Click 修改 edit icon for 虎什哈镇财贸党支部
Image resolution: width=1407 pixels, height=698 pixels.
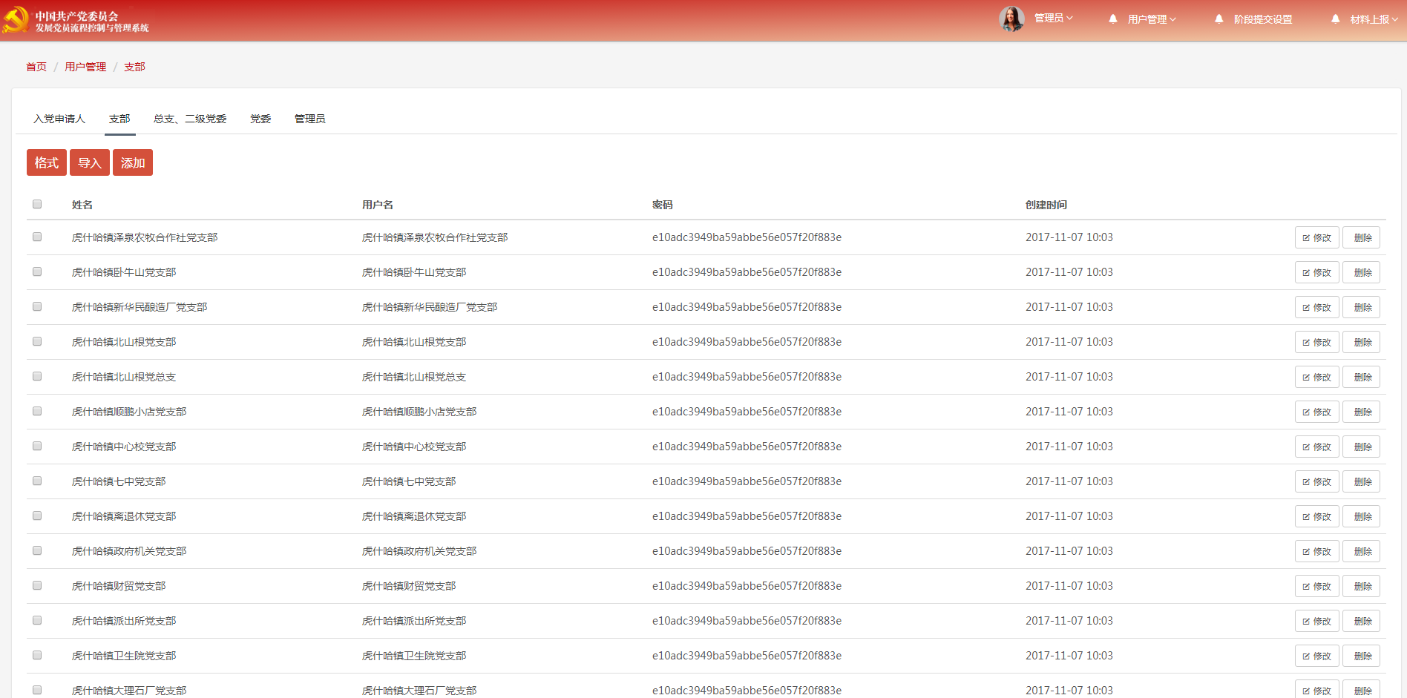(x=1306, y=587)
